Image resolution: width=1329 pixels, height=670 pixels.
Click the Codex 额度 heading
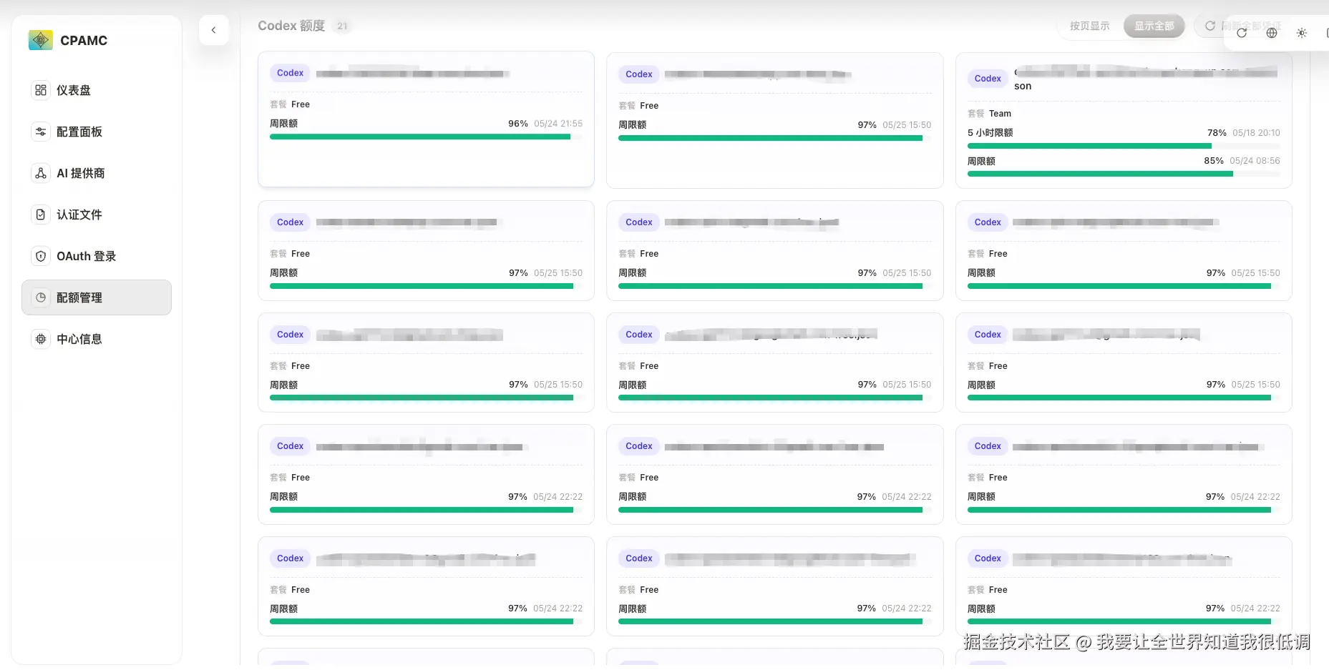coord(291,26)
